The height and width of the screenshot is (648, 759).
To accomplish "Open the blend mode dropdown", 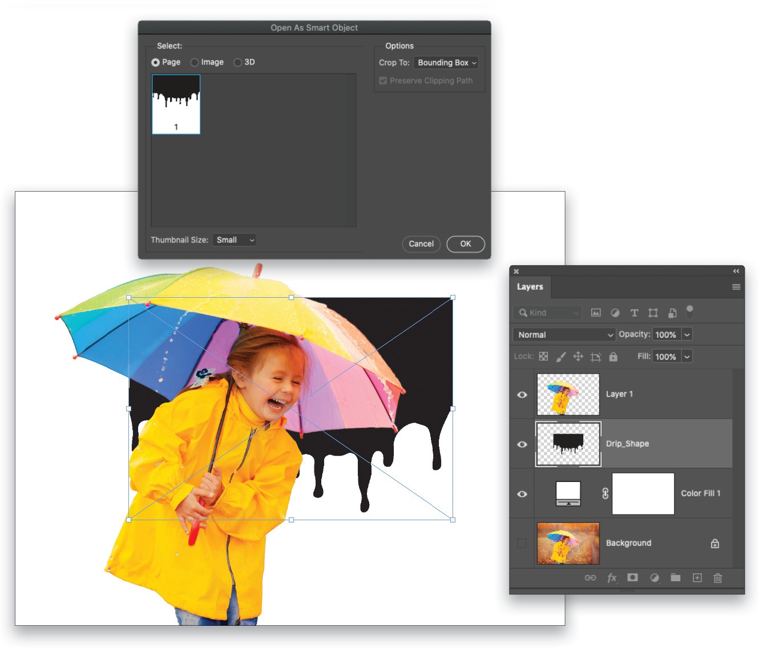I will pyautogui.click(x=564, y=334).
